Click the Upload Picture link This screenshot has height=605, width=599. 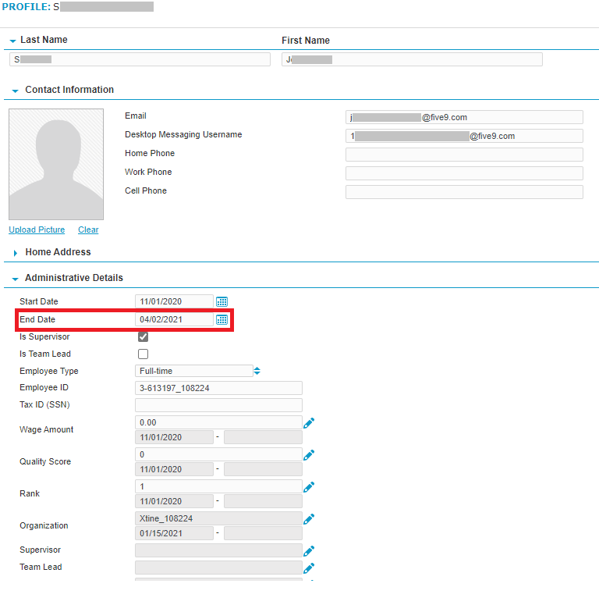(37, 230)
